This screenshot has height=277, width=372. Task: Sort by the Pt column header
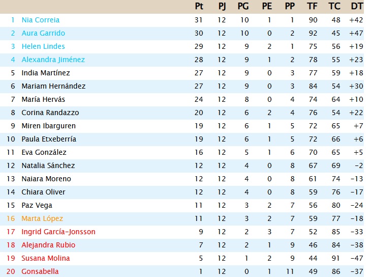199,6
